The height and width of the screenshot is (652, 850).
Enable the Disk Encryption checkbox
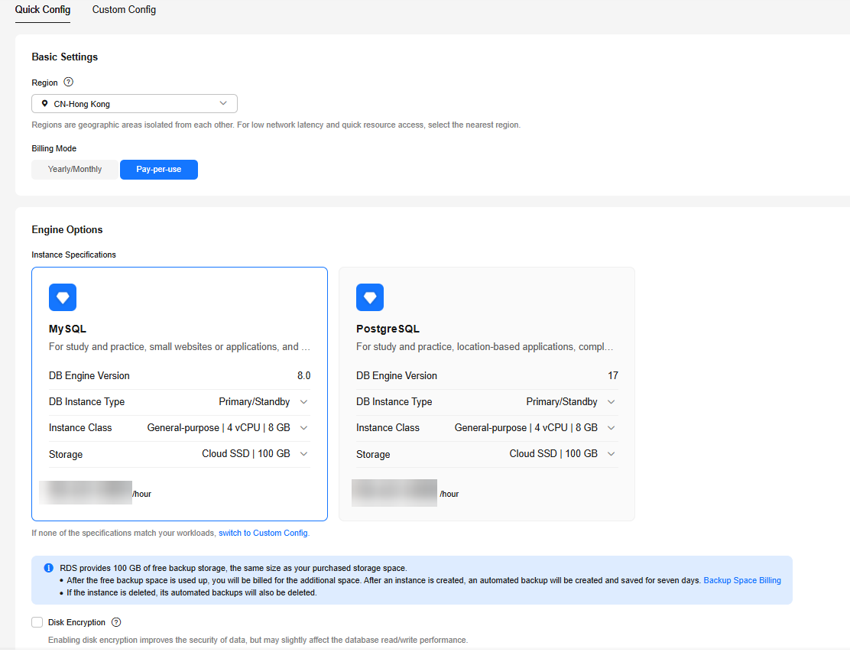pos(37,622)
